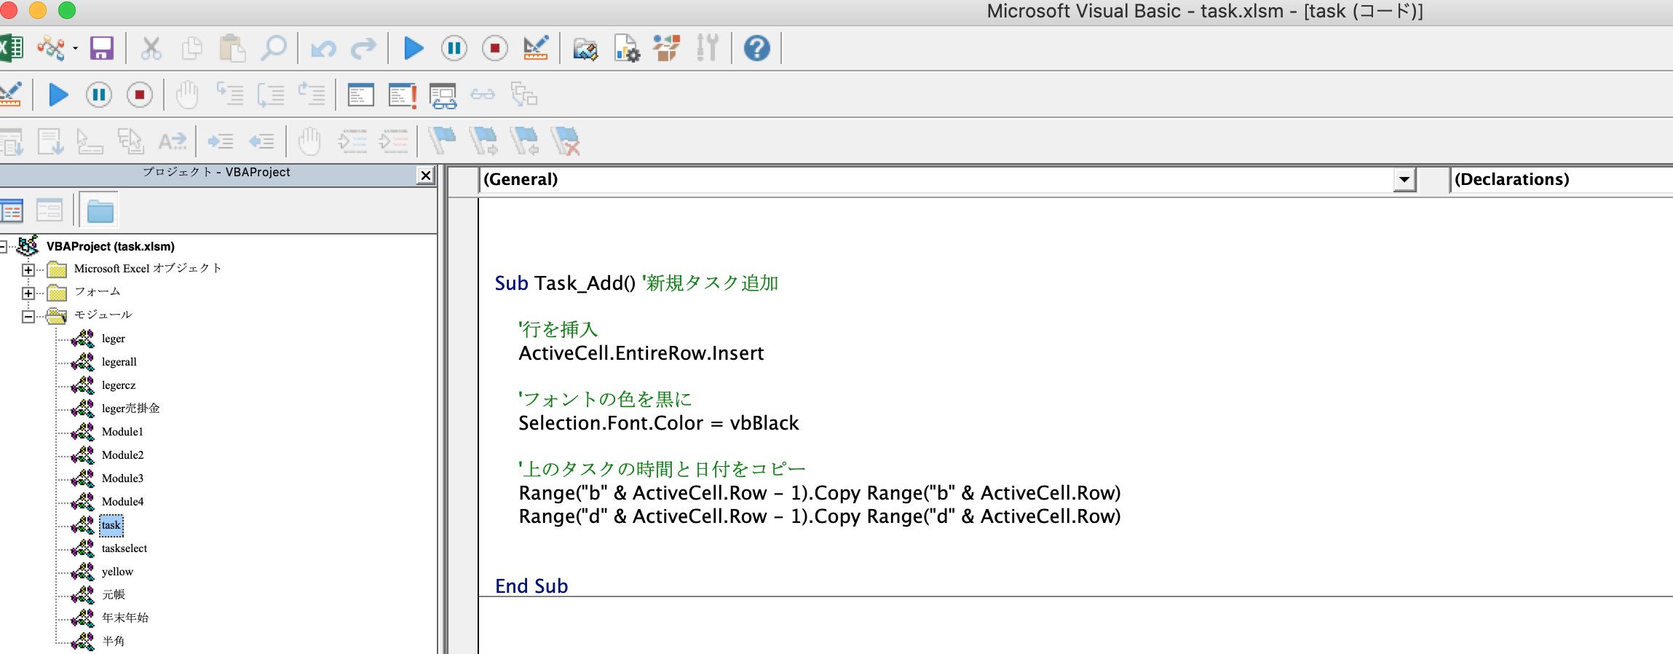Click the View Code icon in project panel

12,211
